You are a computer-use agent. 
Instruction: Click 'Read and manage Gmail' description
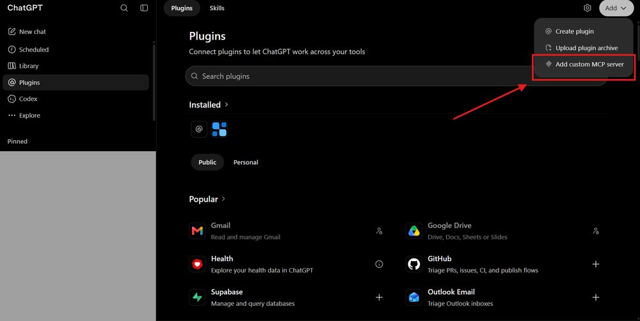click(x=246, y=237)
